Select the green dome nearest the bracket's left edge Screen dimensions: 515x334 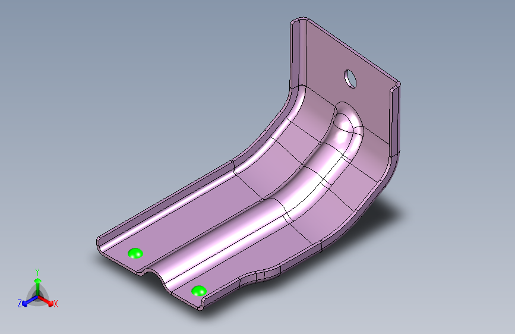[135, 253]
